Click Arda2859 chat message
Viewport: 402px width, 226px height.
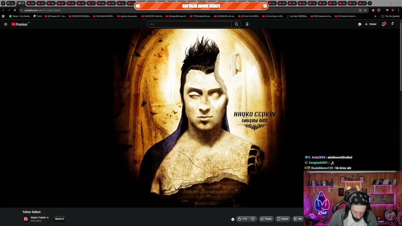click(x=329, y=157)
